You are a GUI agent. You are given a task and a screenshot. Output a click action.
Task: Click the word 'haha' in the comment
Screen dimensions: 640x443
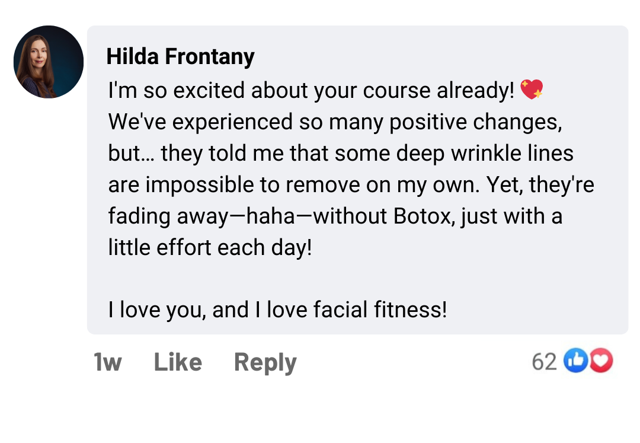pyautogui.click(x=270, y=216)
